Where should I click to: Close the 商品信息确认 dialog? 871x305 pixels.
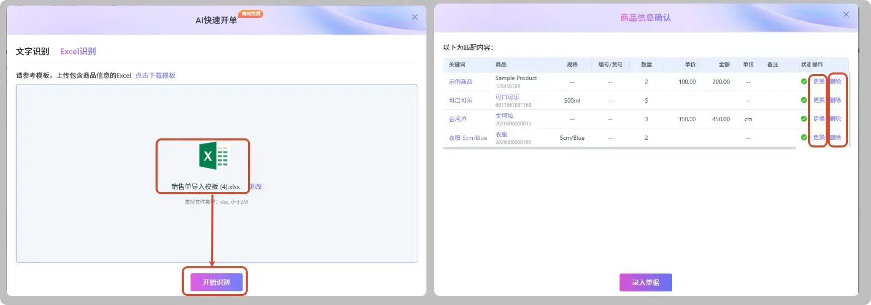coord(846,15)
